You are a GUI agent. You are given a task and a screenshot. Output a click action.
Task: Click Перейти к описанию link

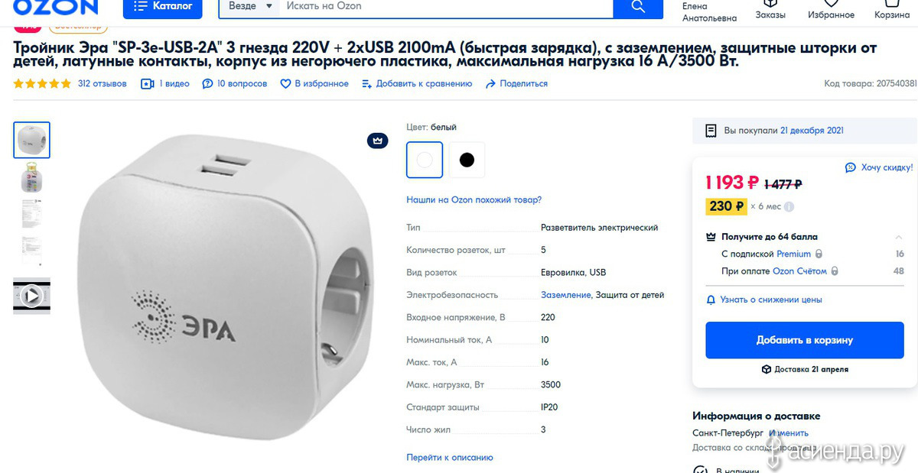point(449,458)
